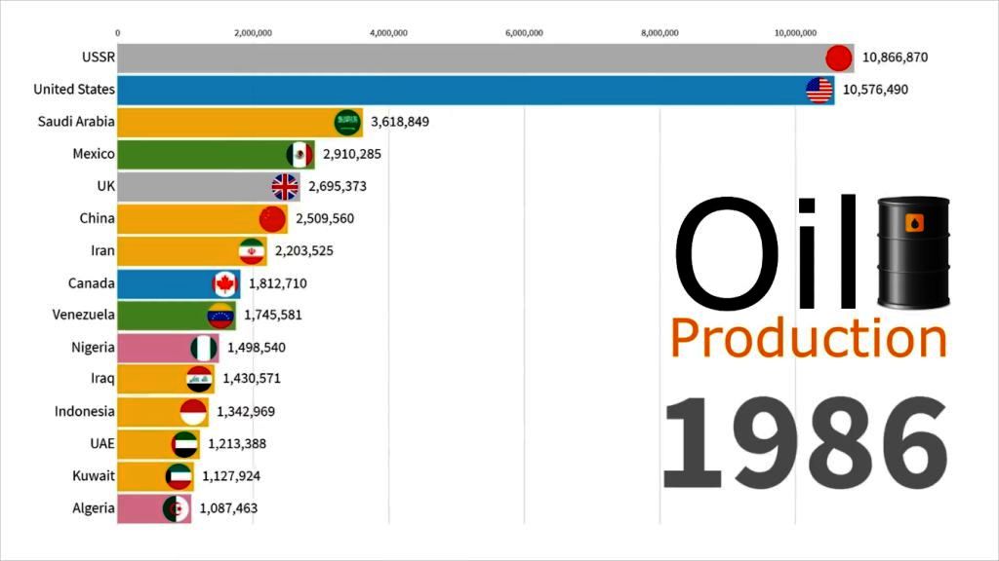The height and width of the screenshot is (561, 999).
Task: Select the Kuwait value 1,127,924
Action: click(231, 476)
